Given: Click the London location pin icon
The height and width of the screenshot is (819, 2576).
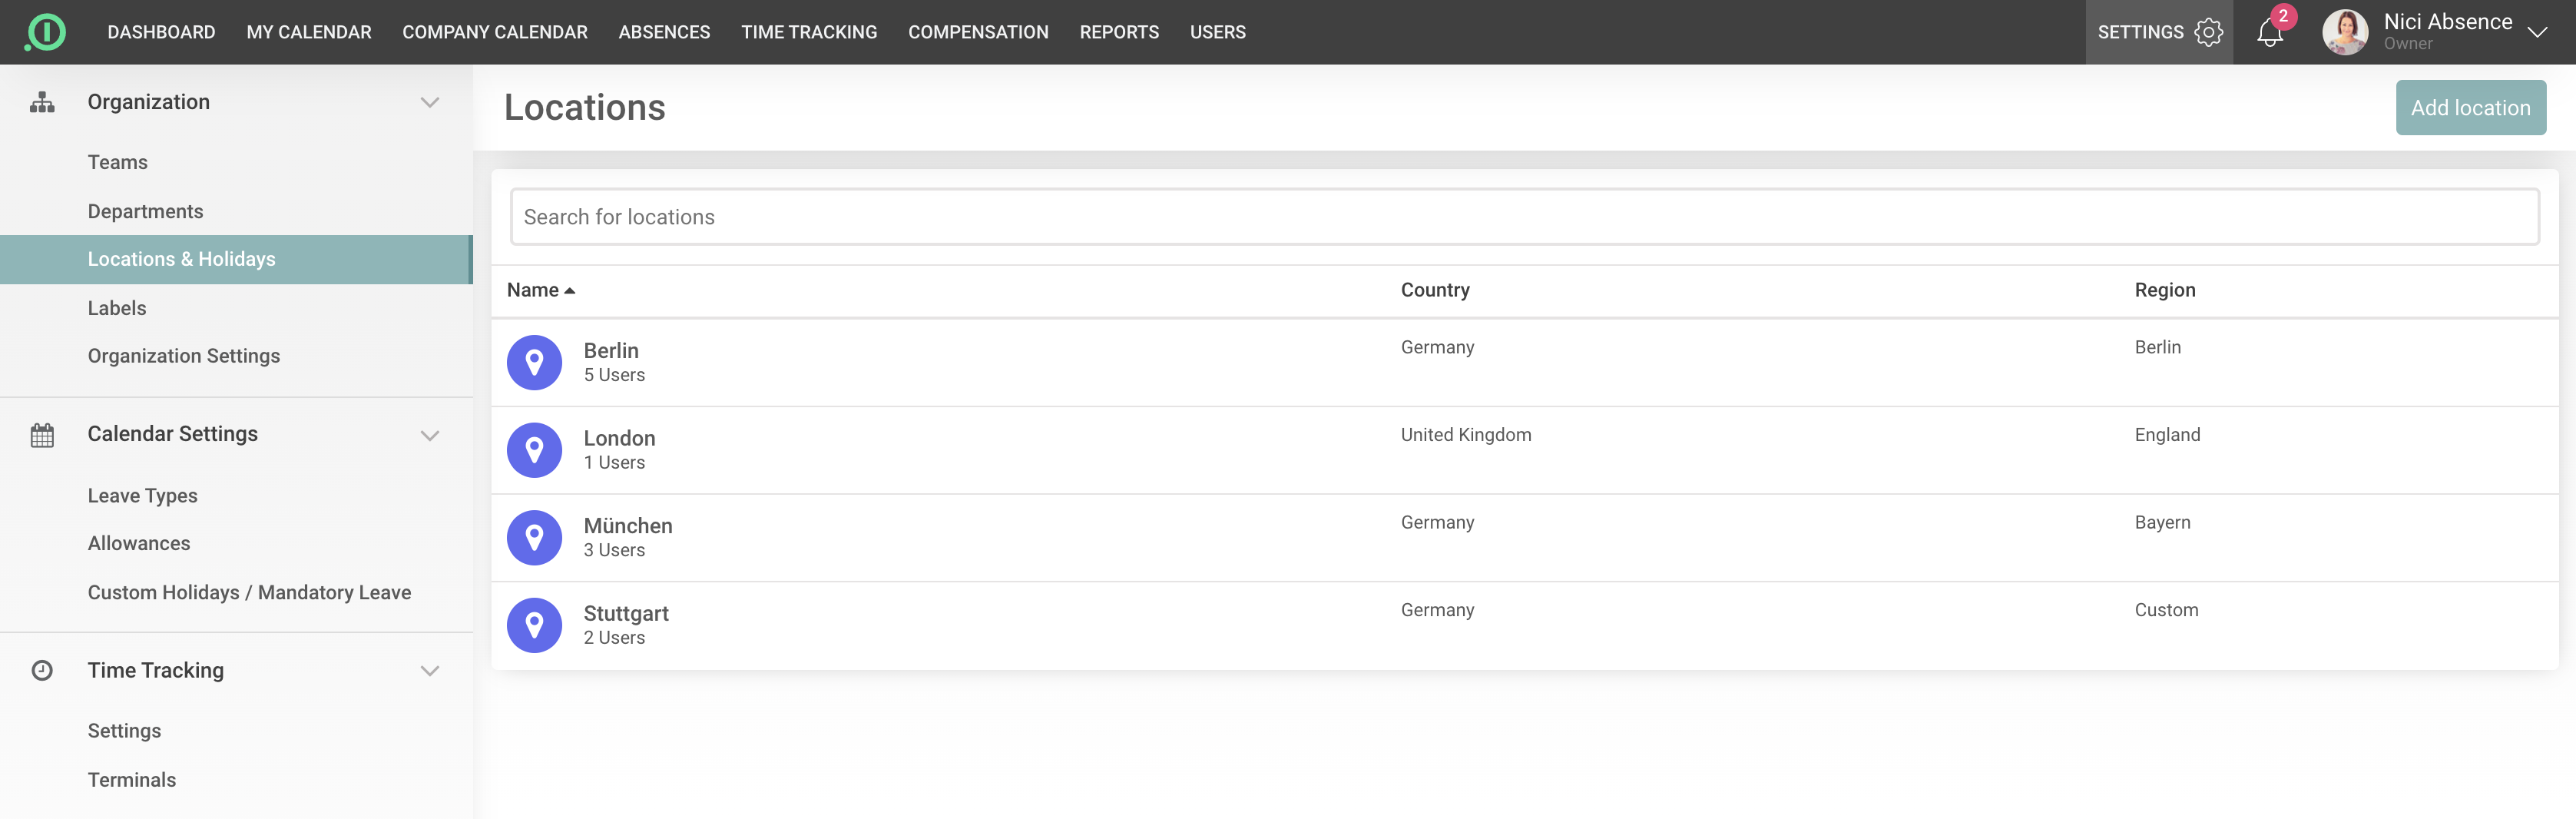Looking at the screenshot, I should tap(534, 450).
